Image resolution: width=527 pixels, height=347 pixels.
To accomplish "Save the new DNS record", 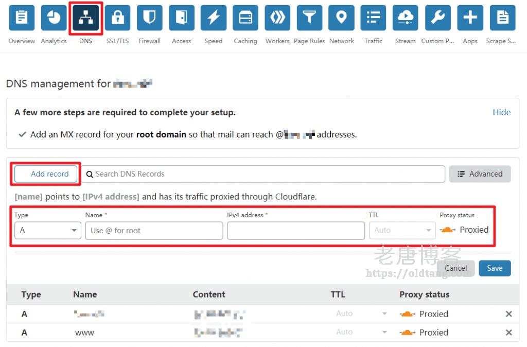I will click(495, 268).
